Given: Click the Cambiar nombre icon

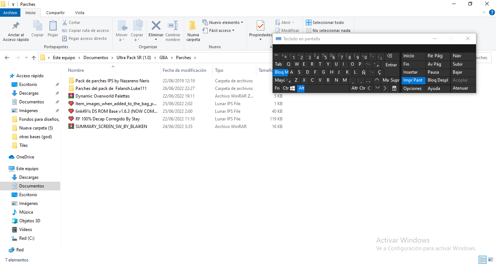Looking at the screenshot, I should pos(173,26).
